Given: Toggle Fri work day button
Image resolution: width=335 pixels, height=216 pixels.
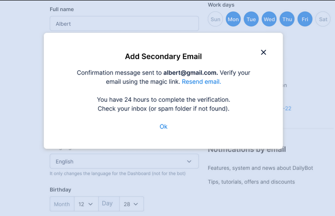Looking at the screenshot, I should [305, 19].
